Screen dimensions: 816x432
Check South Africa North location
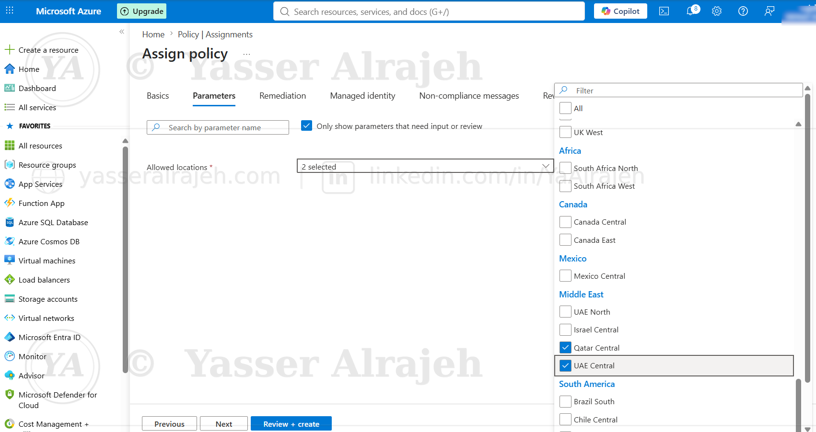coord(565,168)
